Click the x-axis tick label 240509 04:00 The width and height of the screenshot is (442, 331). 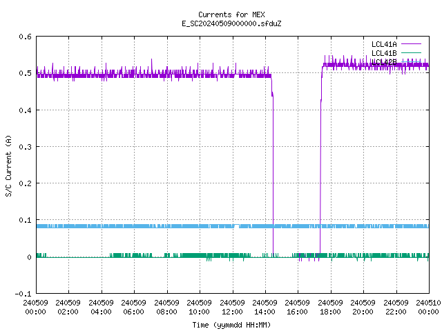pos(101,307)
